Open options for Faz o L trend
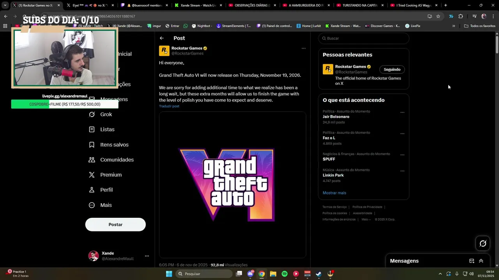This screenshot has height=280, width=499. point(402,134)
